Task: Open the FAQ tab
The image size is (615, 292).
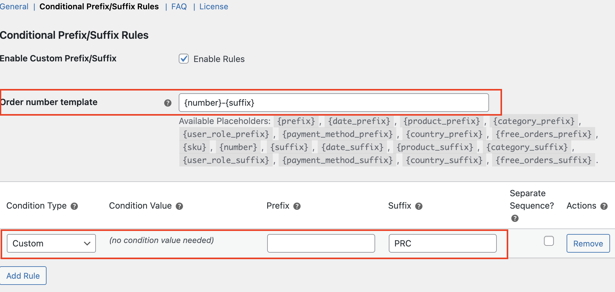Action: pos(179,6)
